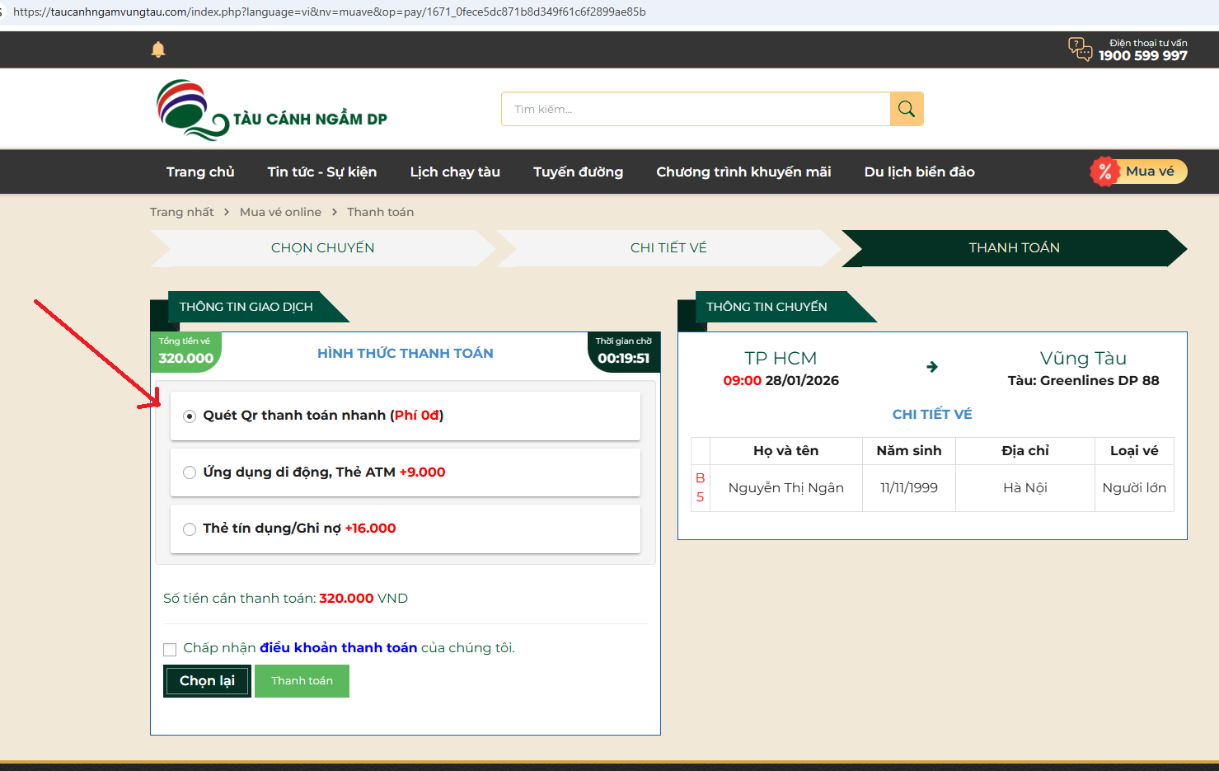Focus the Tìm kiếm search field
The image size is (1219, 771).
(696, 109)
